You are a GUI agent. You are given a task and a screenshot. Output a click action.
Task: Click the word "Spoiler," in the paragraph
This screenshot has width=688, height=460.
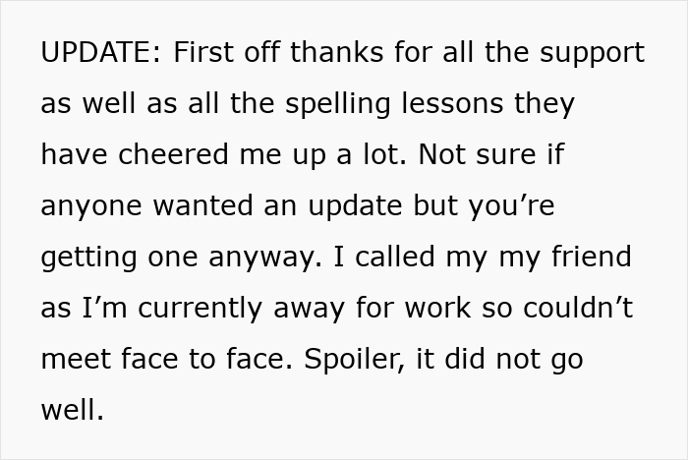[355, 361]
